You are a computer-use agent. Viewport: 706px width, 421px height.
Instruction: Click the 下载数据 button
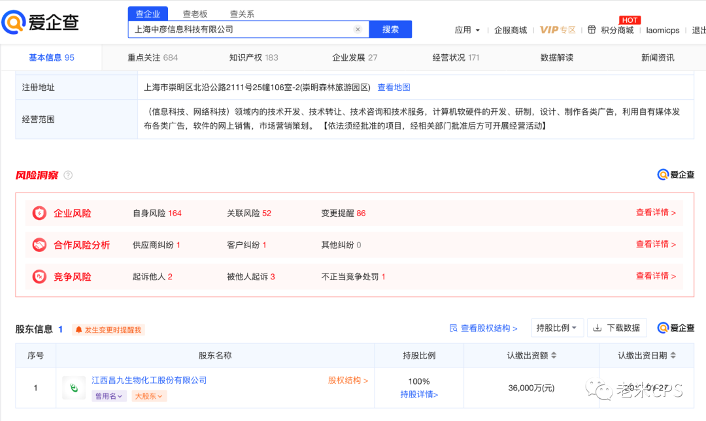tap(617, 328)
